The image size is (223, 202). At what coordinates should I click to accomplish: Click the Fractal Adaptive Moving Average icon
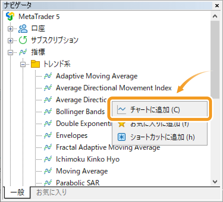(48, 147)
